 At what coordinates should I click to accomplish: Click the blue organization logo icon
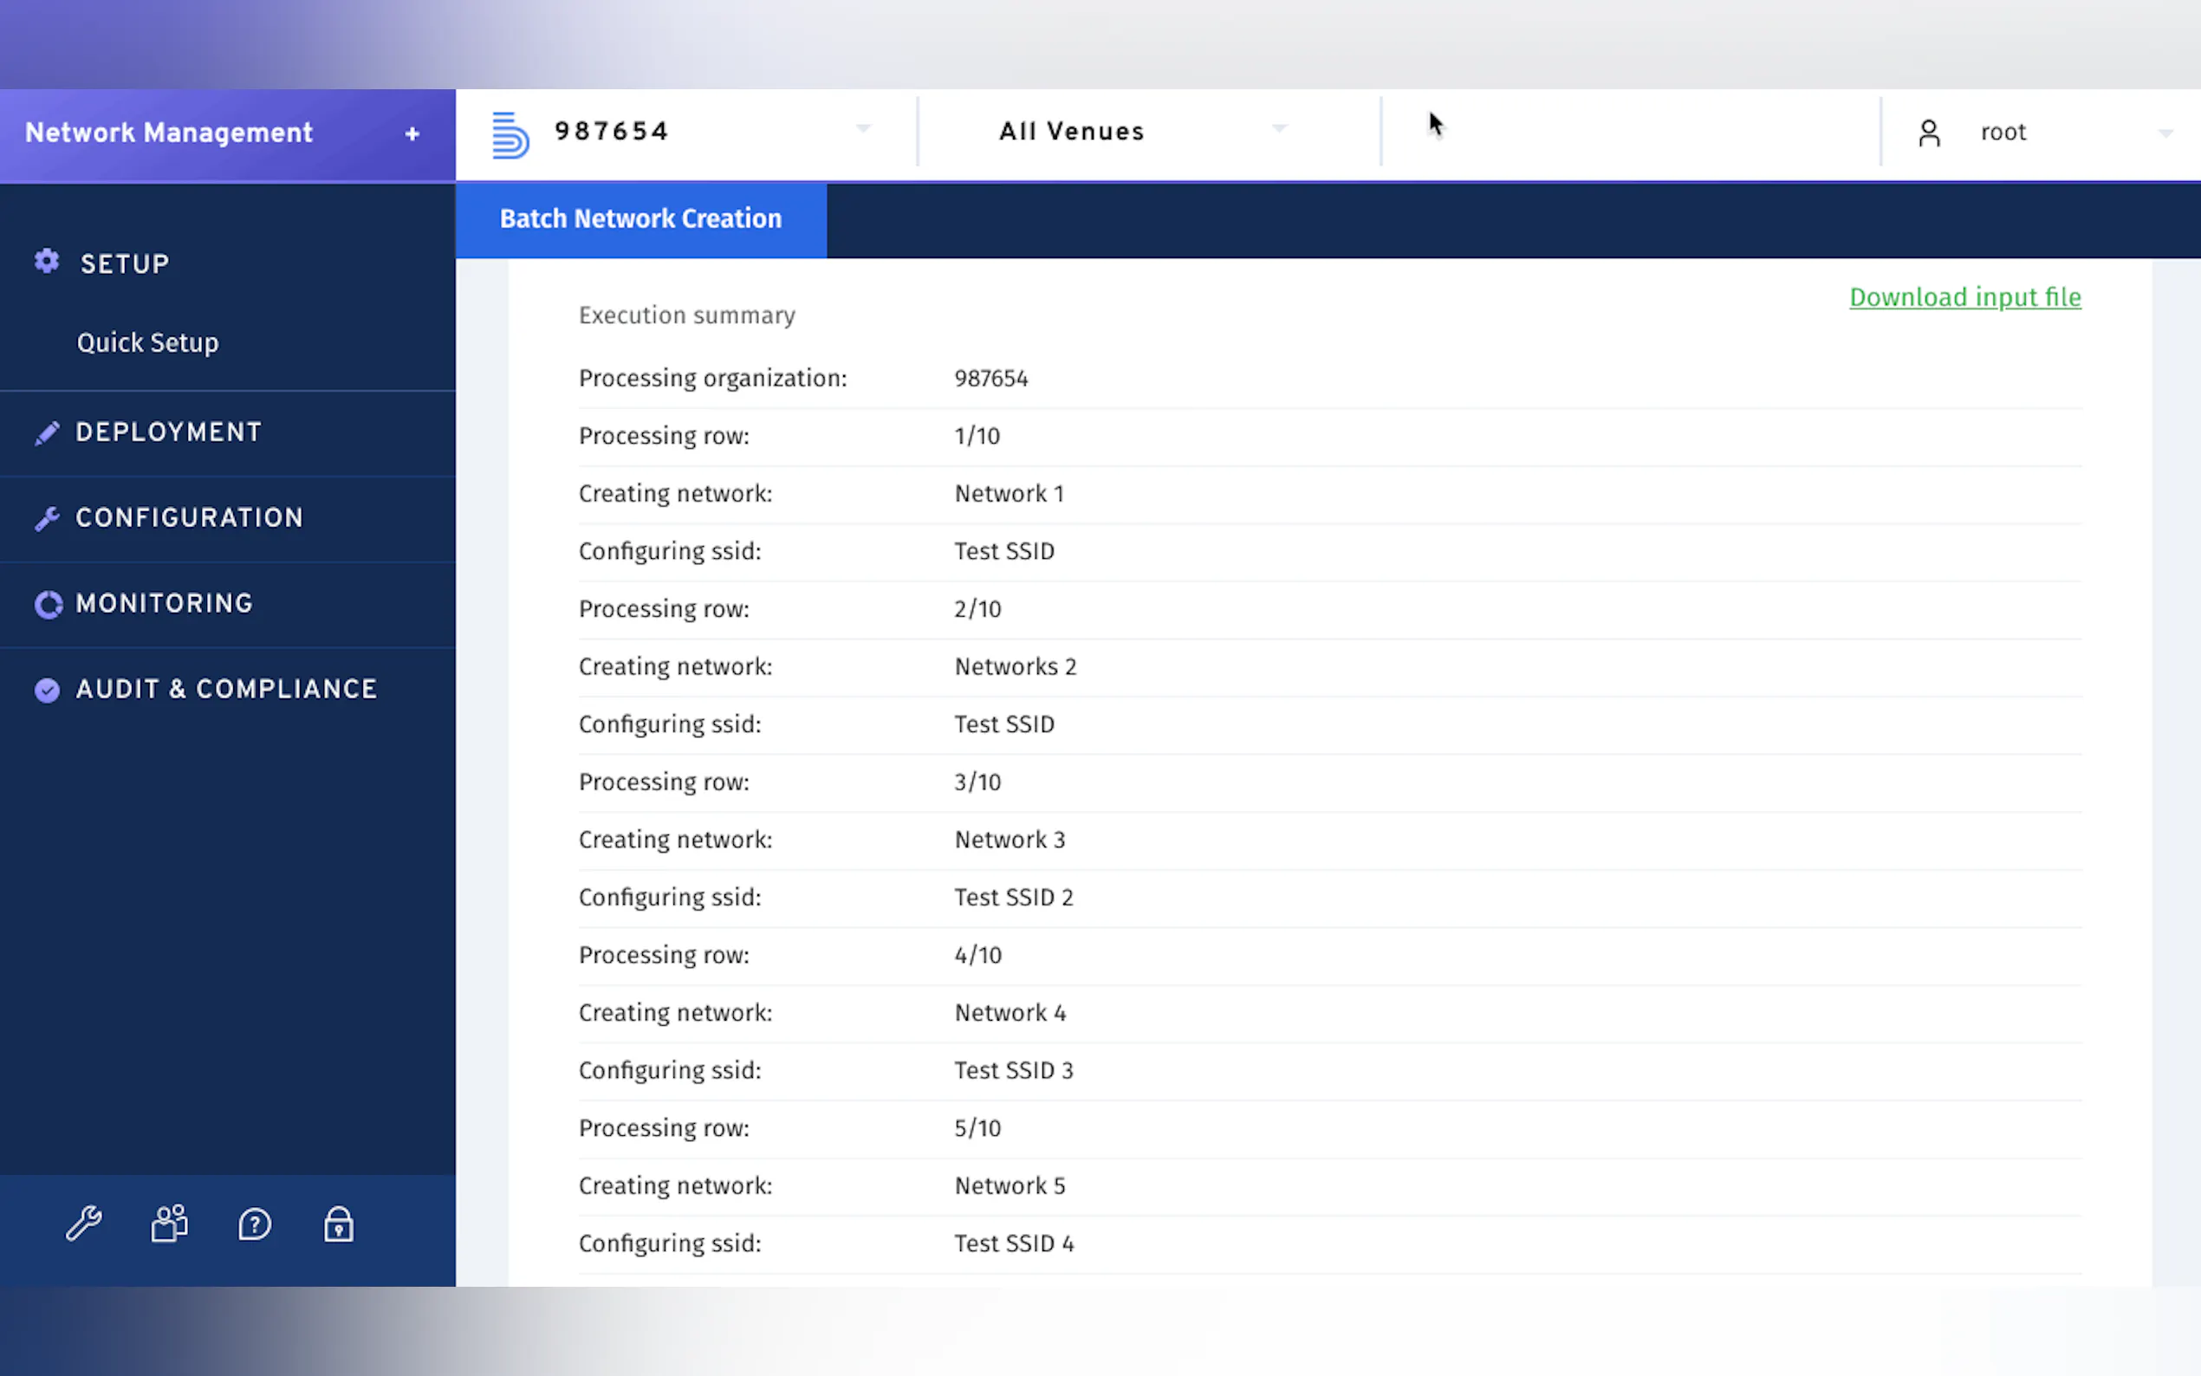coord(510,133)
